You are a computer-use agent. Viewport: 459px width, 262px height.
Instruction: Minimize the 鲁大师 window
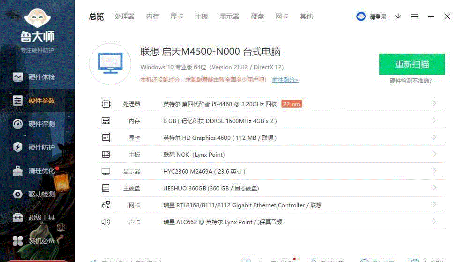pos(431,17)
